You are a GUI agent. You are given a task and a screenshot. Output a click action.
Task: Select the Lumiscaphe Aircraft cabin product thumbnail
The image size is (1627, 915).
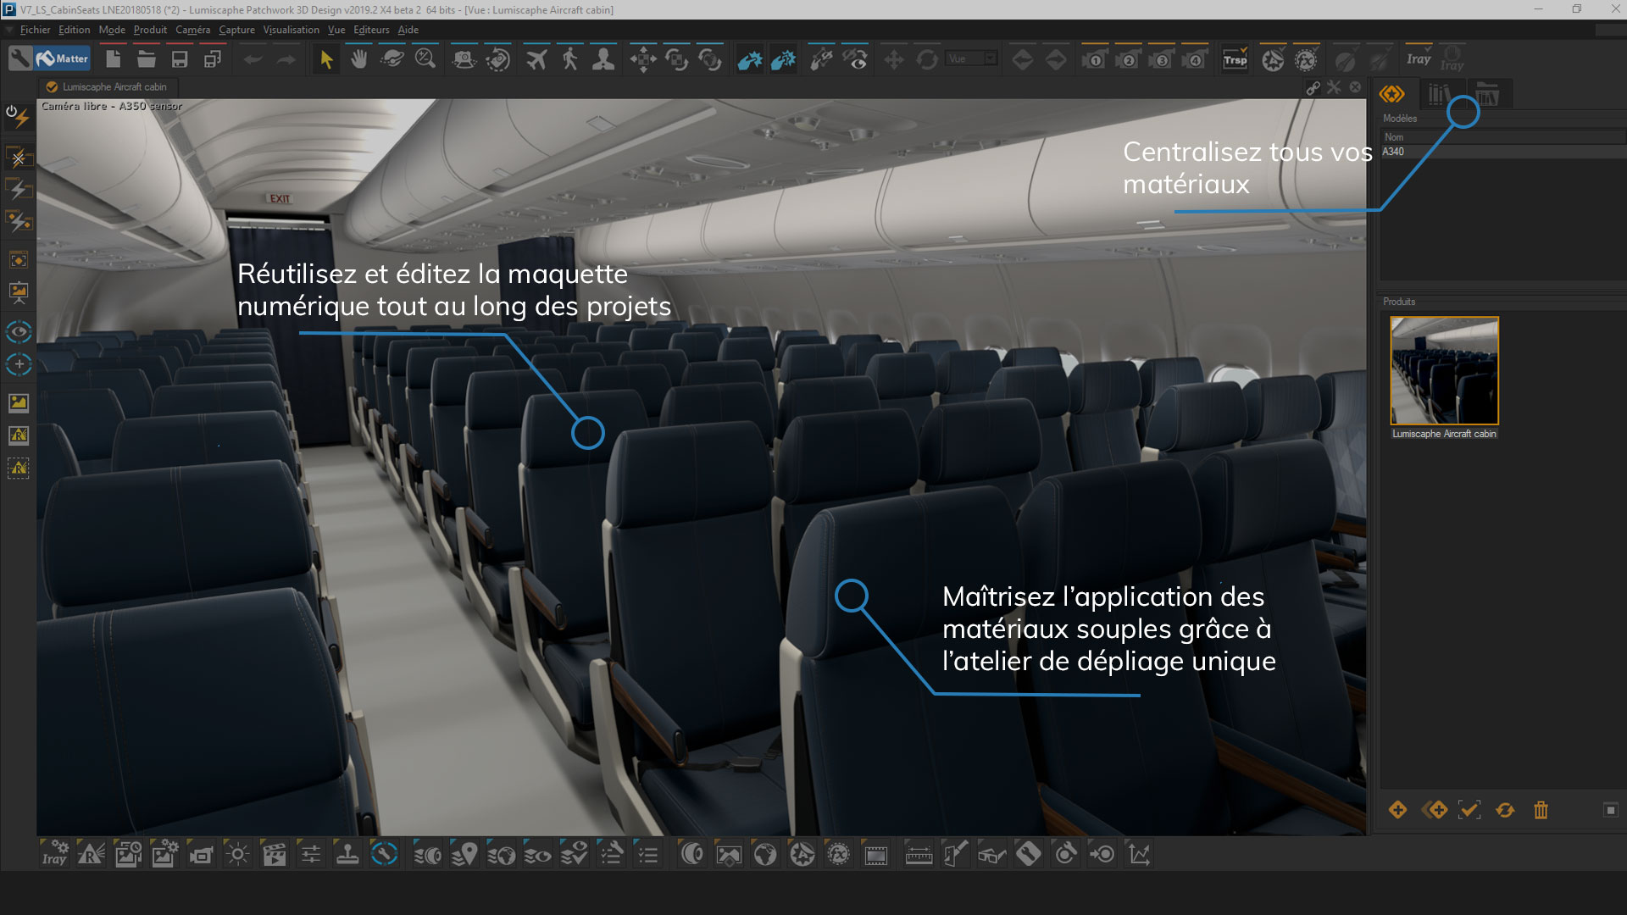coord(1443,370)
